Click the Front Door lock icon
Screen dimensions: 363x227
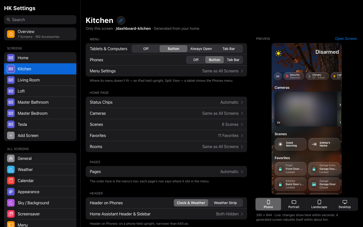[280, 169]
